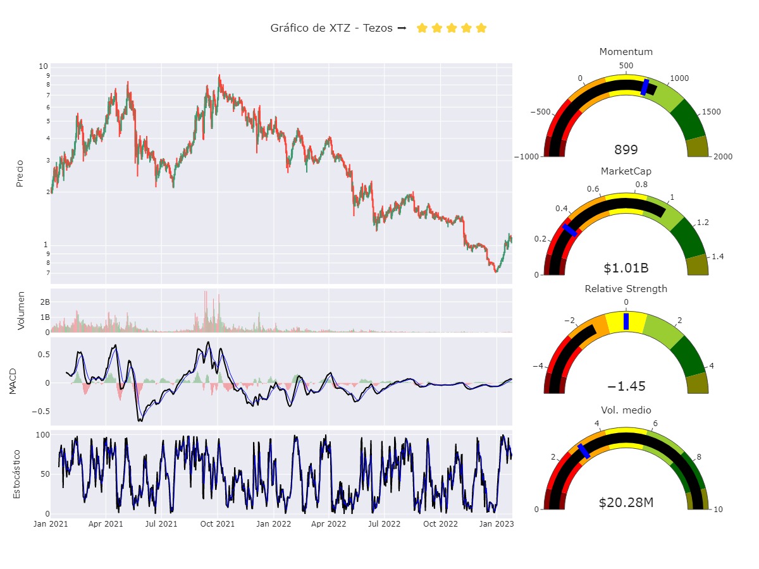Image resolution: width=759 pixels, height=569 pixels.
Task: Click the '2000' tick on the Momentum gauge
Action: (722, 157)
